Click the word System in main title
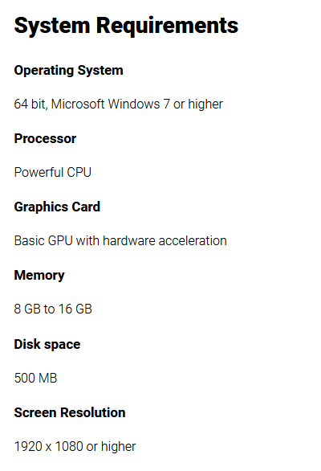Screen dimensions: 321x471 52,27
